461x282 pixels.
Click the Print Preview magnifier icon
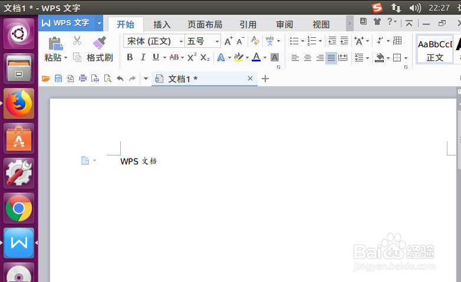(108, 78)
